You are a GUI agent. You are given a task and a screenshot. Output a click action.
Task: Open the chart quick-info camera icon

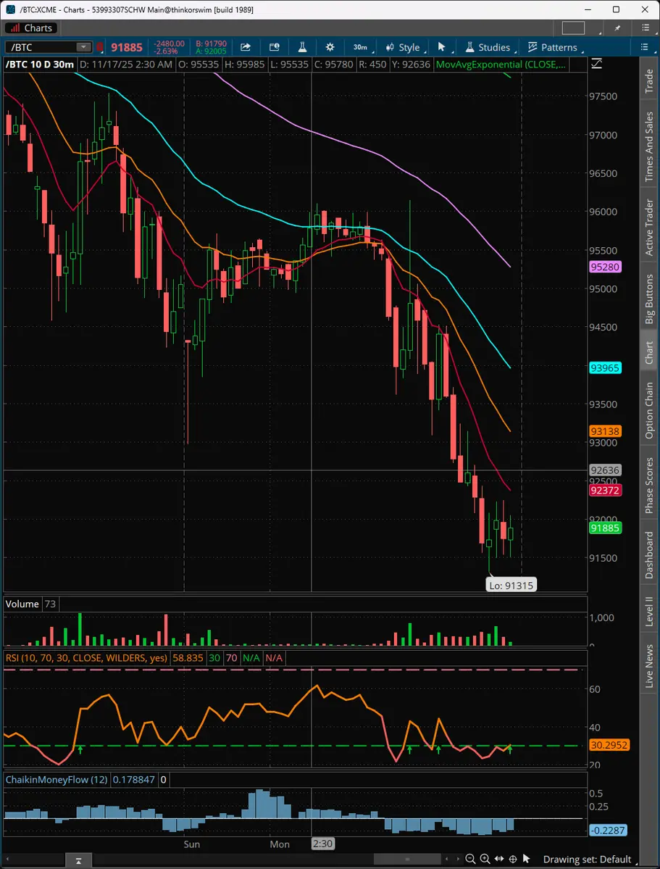pos(275,47)
